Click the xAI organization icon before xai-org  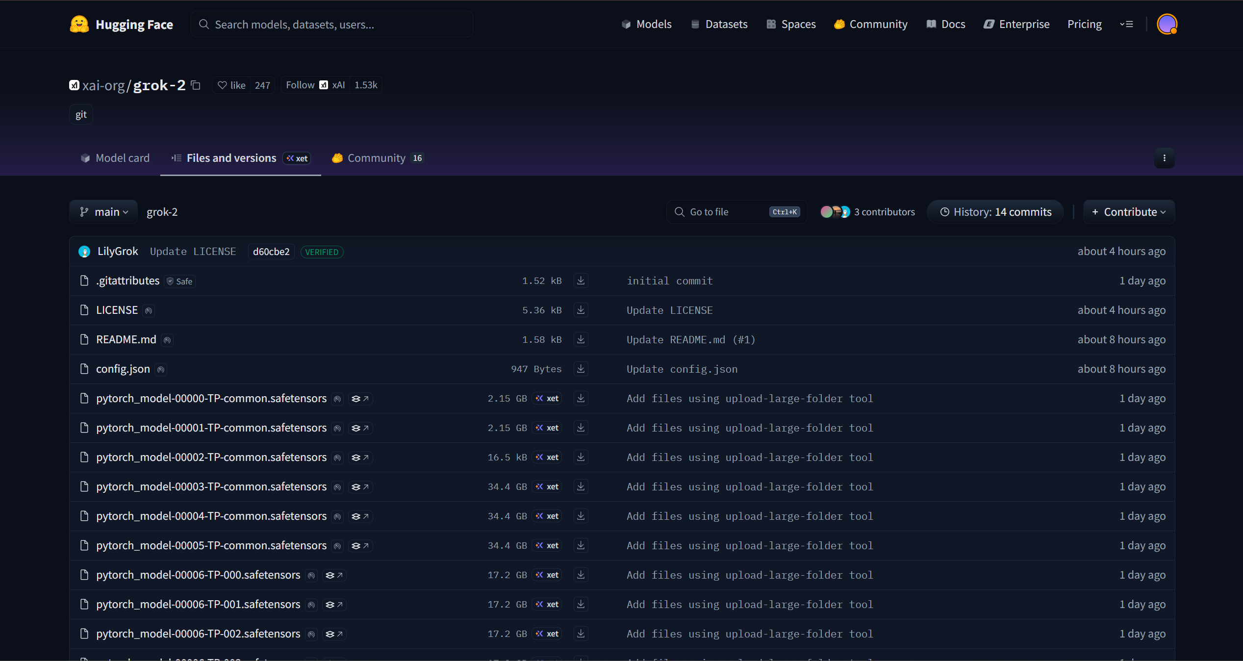[74, 85]
